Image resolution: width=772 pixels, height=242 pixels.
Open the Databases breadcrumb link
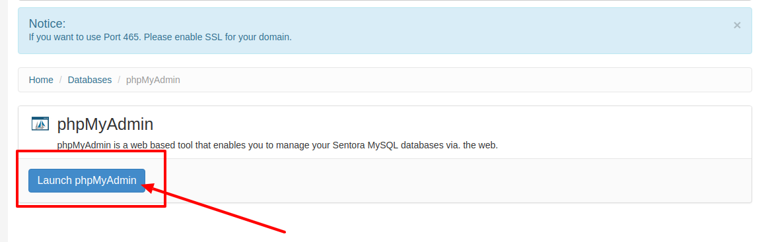pyautogui.click(x=90, y=80)
